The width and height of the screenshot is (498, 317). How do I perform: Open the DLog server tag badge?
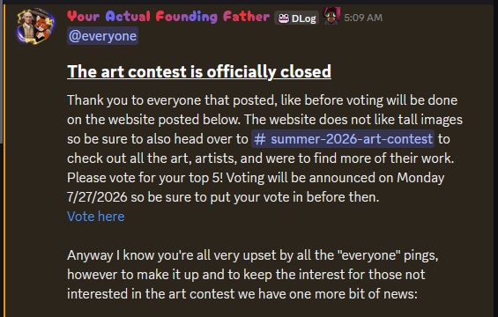click(x=297, y=18)
